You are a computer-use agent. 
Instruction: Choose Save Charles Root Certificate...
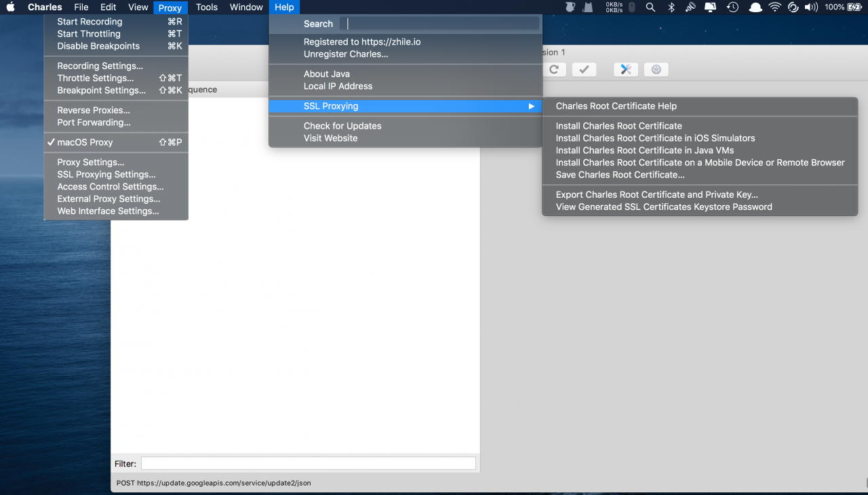coord(700,175)
